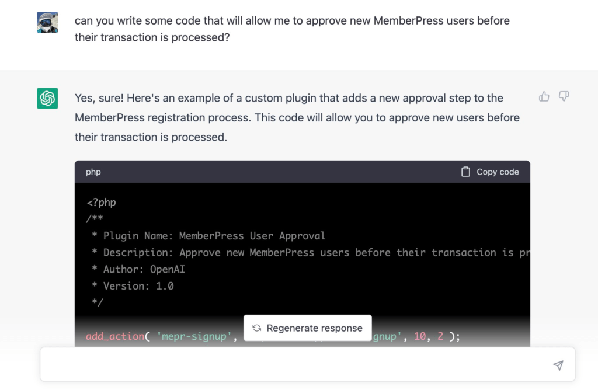This screenshot has width=598, height=390.
Task: Click the clipboard icon in code header
Action: [465, 172]
